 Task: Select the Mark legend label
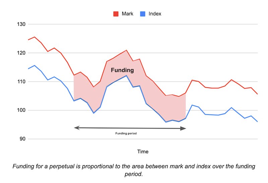(x=127, y=14)
